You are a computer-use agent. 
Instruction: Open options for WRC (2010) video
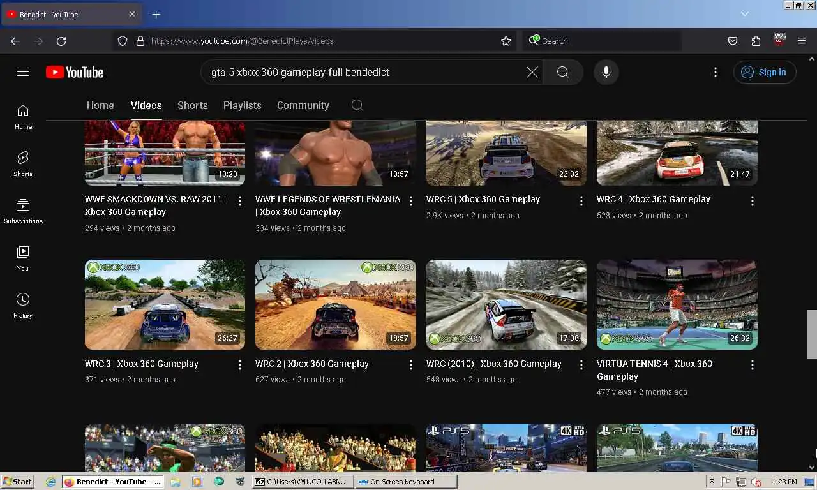(x=581, y=365)
